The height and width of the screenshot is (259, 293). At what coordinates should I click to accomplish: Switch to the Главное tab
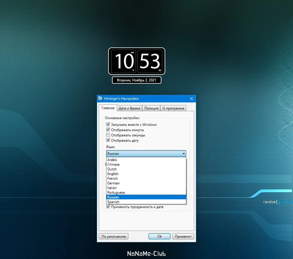(x=108, y=108)
